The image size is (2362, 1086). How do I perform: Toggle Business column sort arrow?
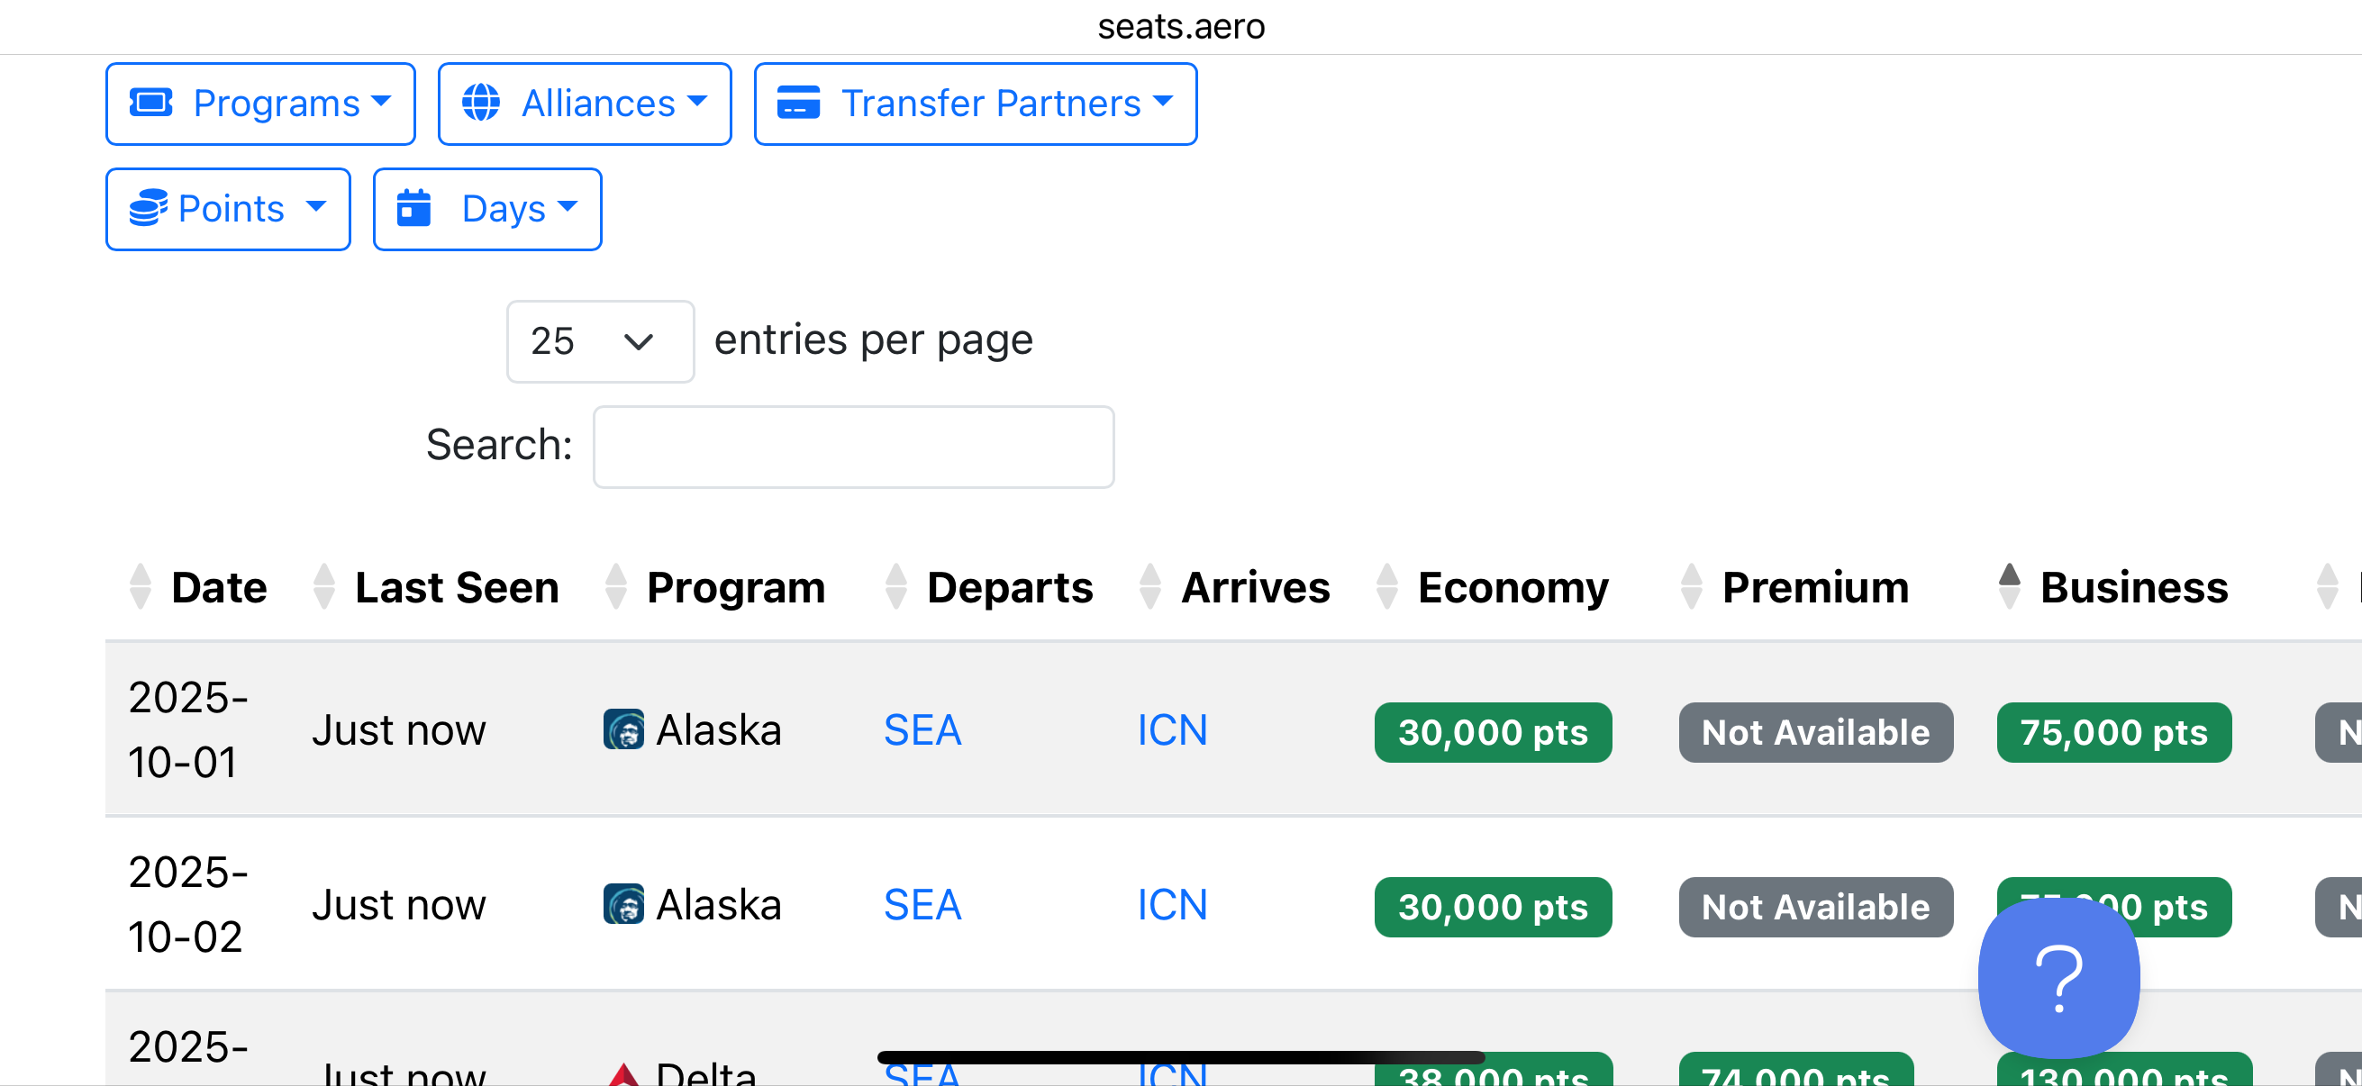[2009, 586]
